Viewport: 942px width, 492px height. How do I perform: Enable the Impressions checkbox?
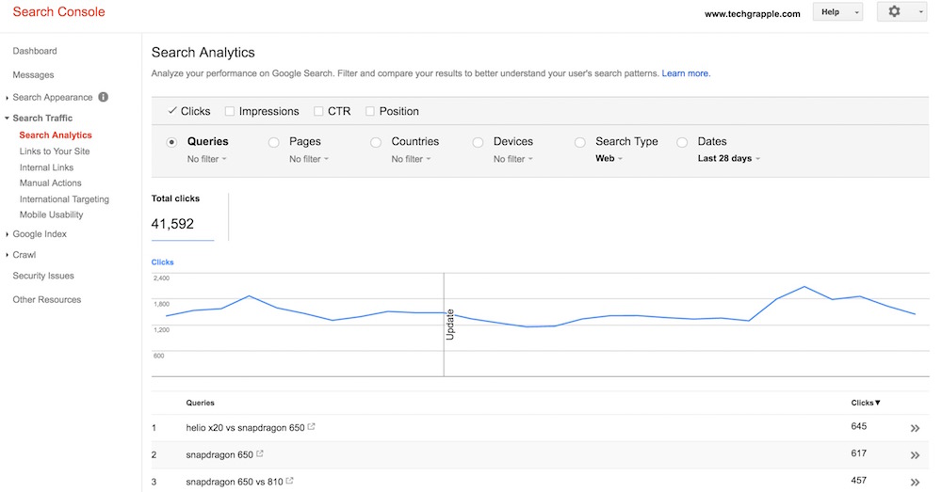[230, 111]
